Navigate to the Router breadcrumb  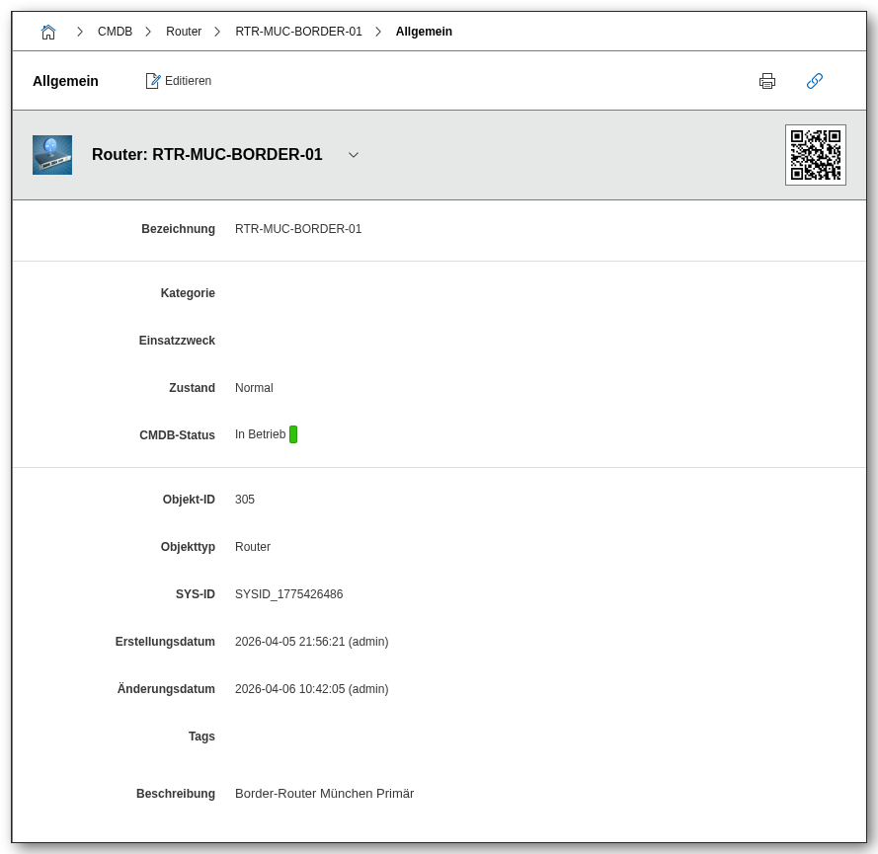tap(184, 32)
